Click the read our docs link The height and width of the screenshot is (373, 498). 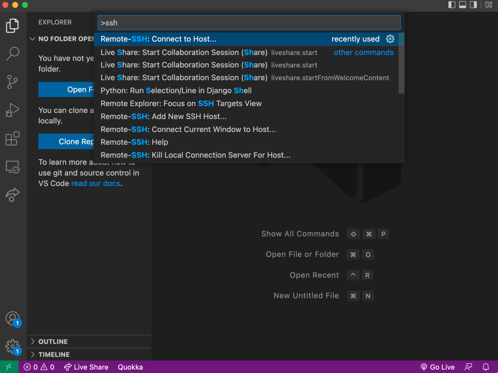point(96,184)
